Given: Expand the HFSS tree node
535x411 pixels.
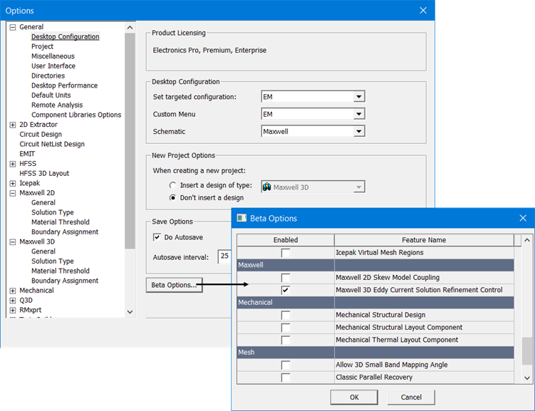Looking at the screenshot, I should tap(13, 164).
